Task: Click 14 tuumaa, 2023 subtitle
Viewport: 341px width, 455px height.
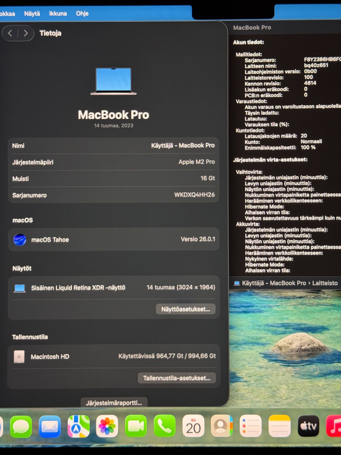Action: tap(114, 126)
